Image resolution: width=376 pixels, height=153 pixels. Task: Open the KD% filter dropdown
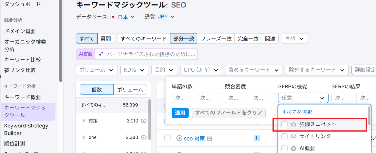coord(134,70)
